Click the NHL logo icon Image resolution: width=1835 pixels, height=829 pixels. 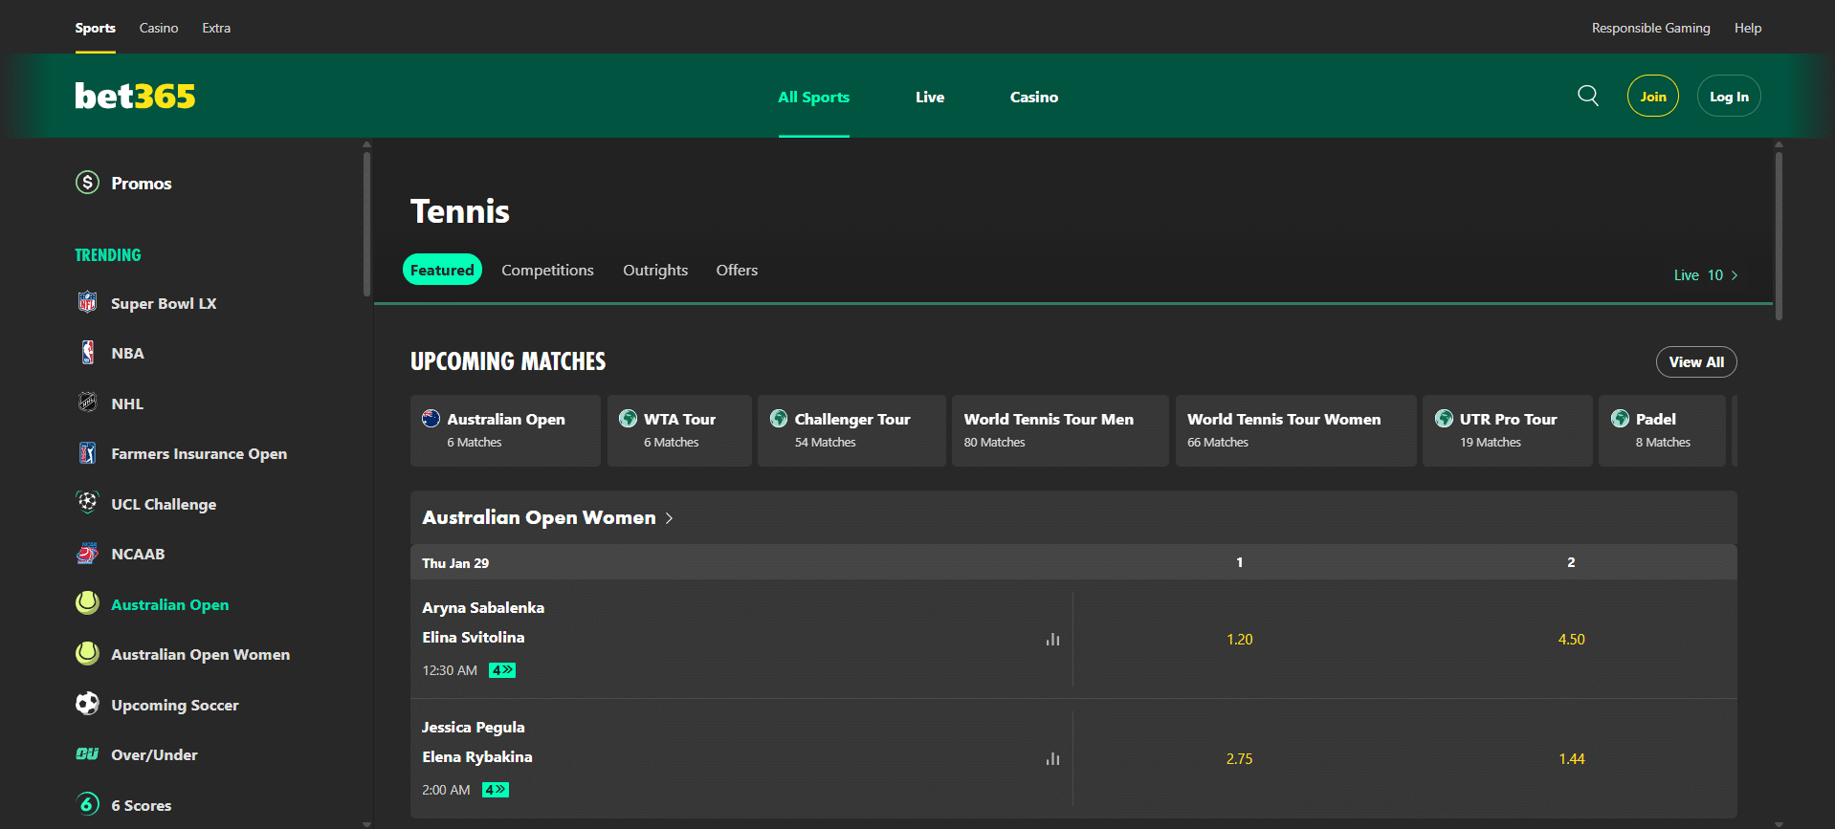(87, 403)
